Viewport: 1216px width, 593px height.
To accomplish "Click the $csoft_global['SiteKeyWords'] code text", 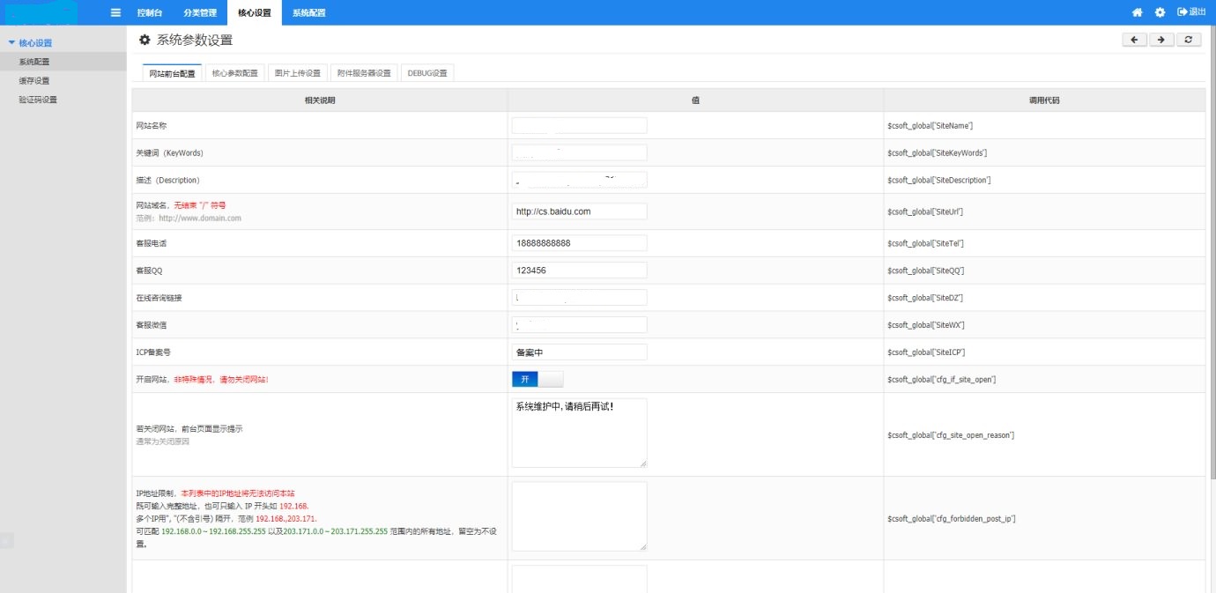I will click(937, 153).
